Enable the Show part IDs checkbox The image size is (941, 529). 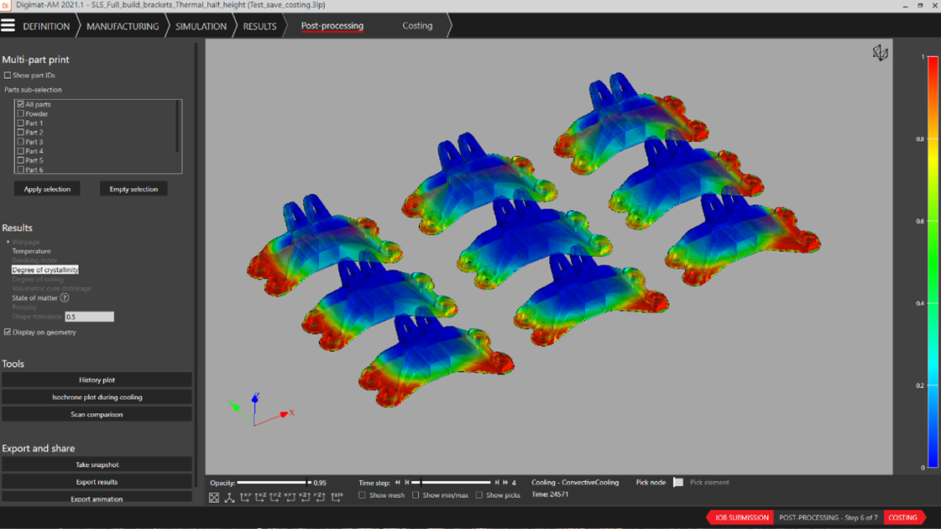point(8,76)
